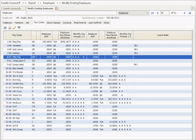Close the Modify Existing Employees tab
Image resolution: width=196 pixels, height=140 pixels.
[x=56, y=8]
